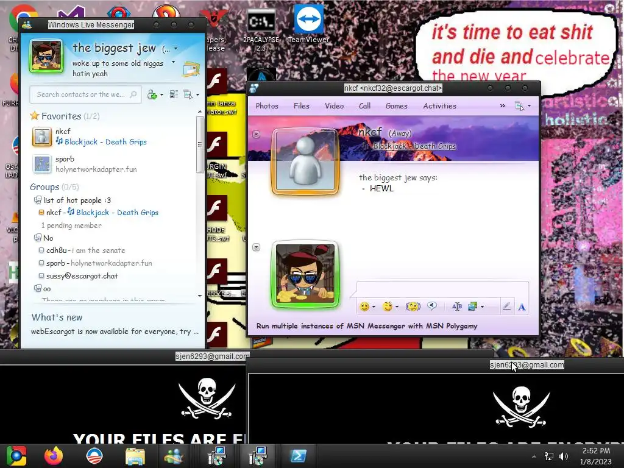
Task: Collapse the 'list of hot people :3' group
Action: pyautogui.click(x=37, y=200)
